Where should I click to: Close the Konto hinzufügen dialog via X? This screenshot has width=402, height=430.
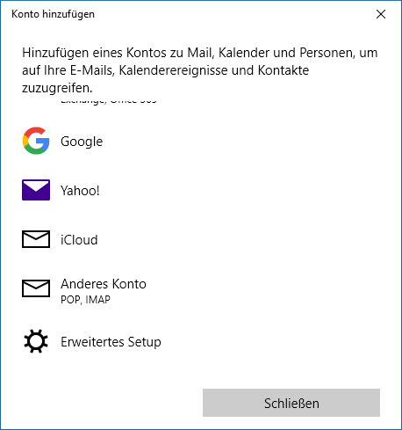click(x=381, y=14)
